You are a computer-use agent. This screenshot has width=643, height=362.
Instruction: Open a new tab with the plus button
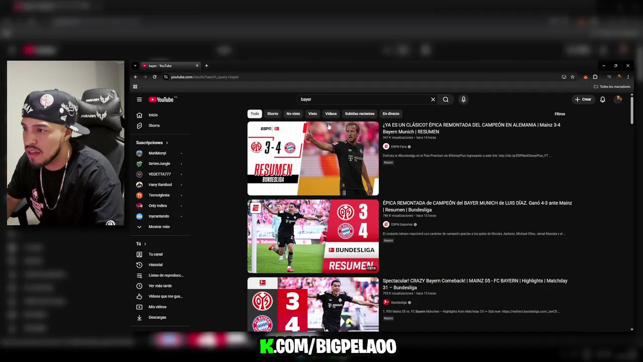206,66
